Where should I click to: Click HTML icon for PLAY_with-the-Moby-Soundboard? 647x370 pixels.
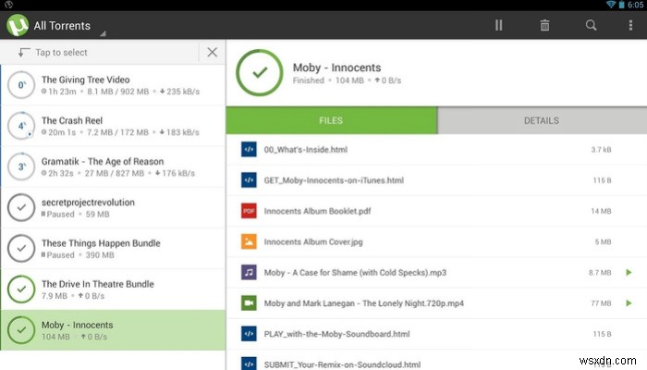[x=249, y=334]
